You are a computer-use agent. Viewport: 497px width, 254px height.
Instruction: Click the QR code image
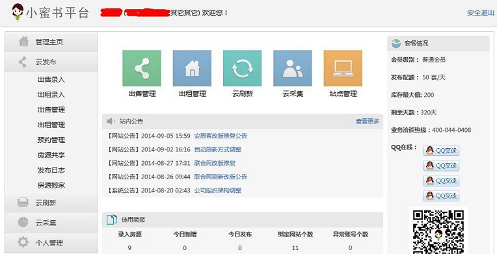tap(438, 232)
